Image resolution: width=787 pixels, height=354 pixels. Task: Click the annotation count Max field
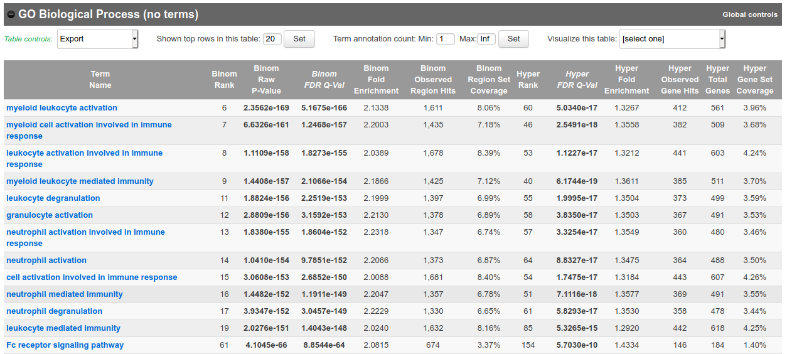pyautogui.click(x=486, y=39)
